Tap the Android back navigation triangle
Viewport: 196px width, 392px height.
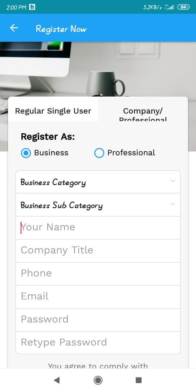coord(57,380)
